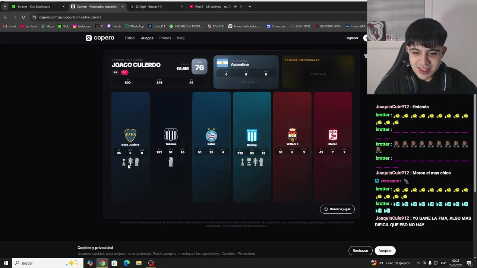Image resolution: width=477 pixels, height=268 pixels.
Task: Reload the page with the refresh icon
Action: click(x=23, y=17)
